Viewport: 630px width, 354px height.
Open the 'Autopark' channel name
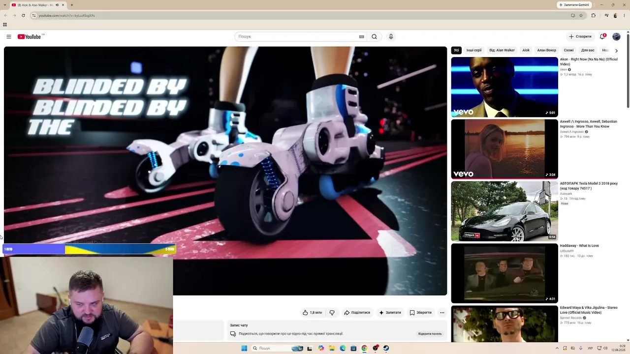coord(566,194)
